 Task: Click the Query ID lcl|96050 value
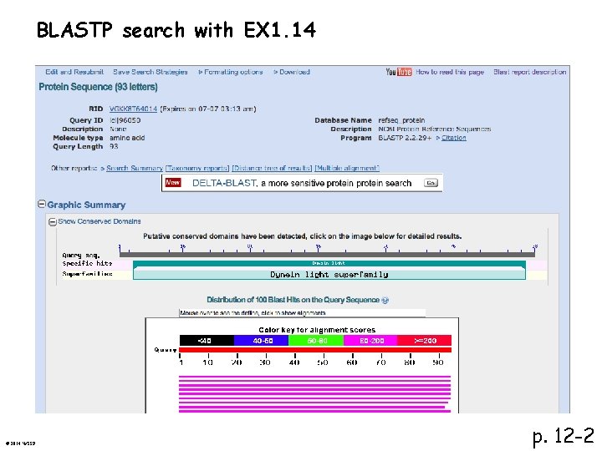(x=125, y=120)
